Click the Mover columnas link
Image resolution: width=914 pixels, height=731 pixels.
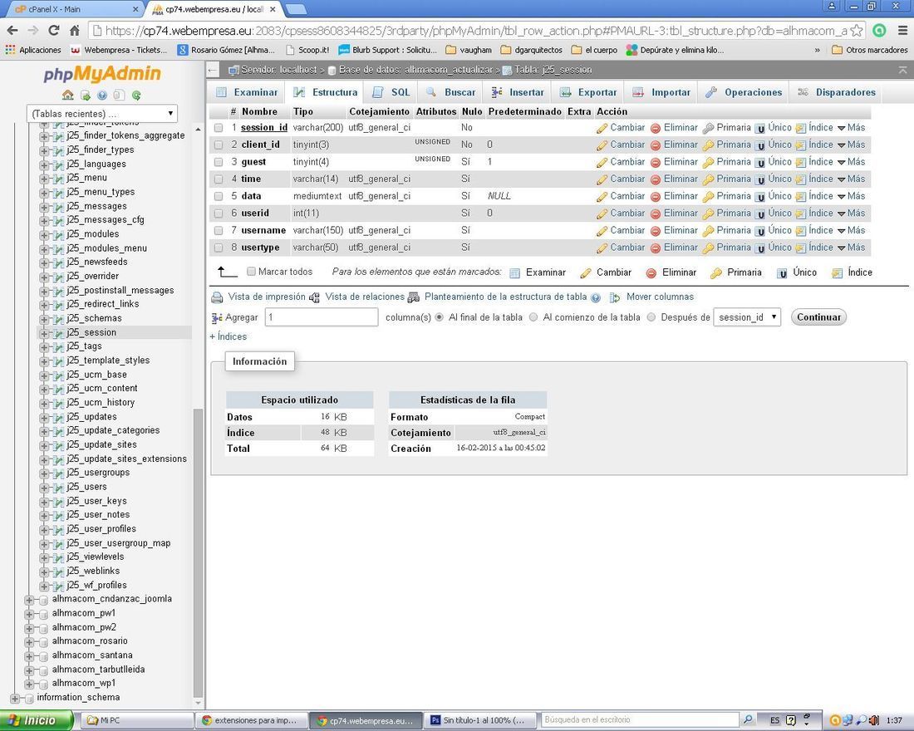(x=660, y=297)
